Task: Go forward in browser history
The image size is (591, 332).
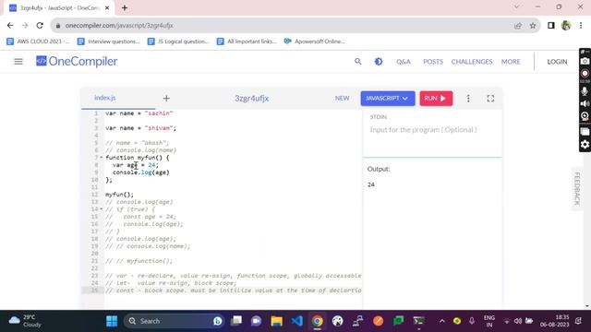Action: pyautogui.click(x=25, y=26)
